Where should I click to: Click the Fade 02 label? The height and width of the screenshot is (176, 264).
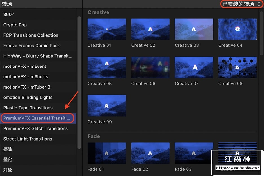pyautogui.click(x=139, y=169)
